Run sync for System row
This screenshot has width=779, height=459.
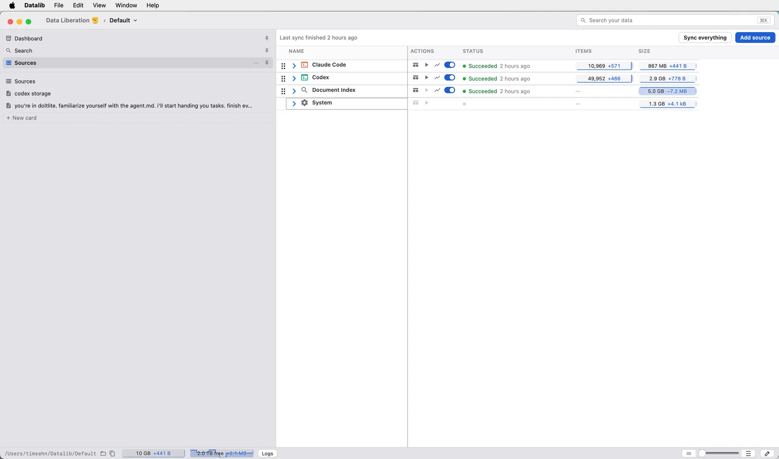427,103
